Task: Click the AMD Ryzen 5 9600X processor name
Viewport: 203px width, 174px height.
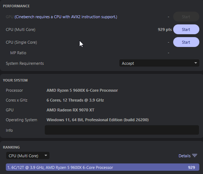Action: pyautogui.click(x=82, y=90)
